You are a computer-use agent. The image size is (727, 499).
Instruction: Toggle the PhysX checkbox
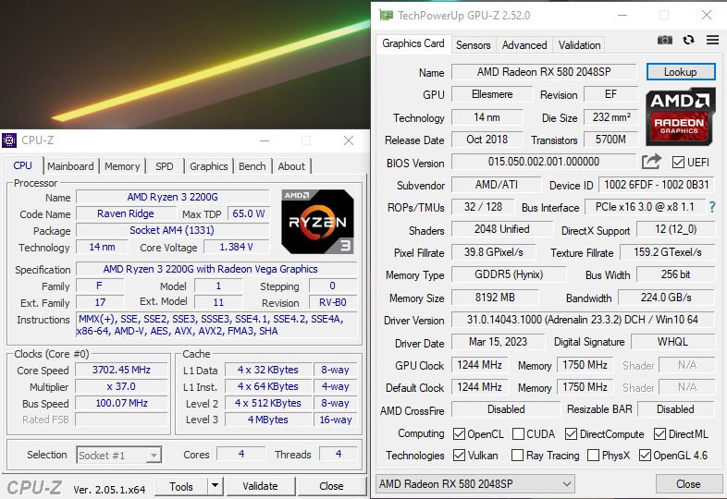pyautogui.click(x=593, y=456)
